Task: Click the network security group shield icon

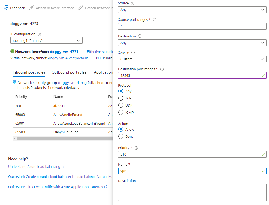Action: point(15,81)
